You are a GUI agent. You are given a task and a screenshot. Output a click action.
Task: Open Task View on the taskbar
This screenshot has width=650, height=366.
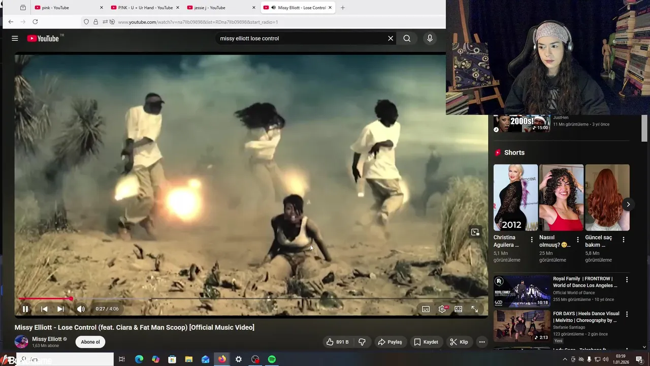[x=122, y=359]
